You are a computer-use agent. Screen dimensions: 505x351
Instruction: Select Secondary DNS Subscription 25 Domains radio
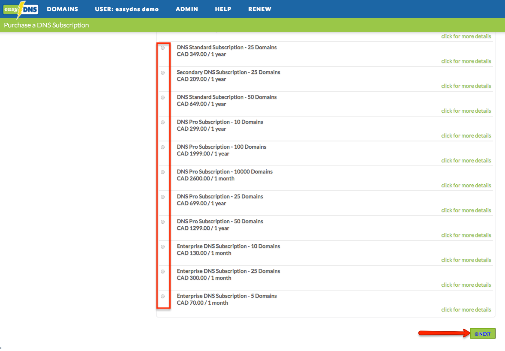click(x=162, y=73)
